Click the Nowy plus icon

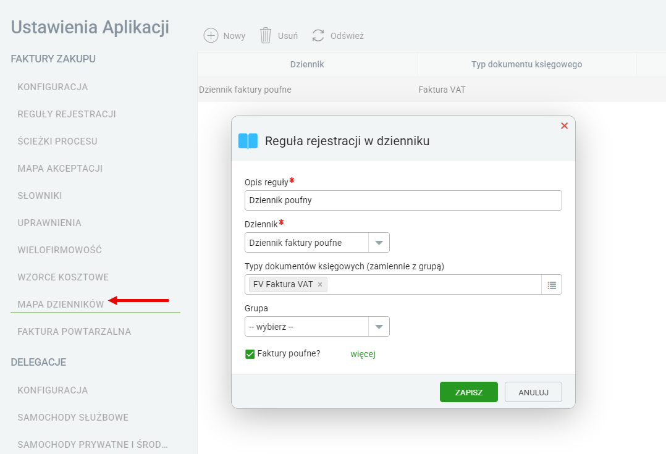point(211,36)
